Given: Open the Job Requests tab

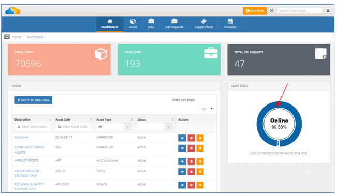Looking at the screenshot, I should pos(174,24).
